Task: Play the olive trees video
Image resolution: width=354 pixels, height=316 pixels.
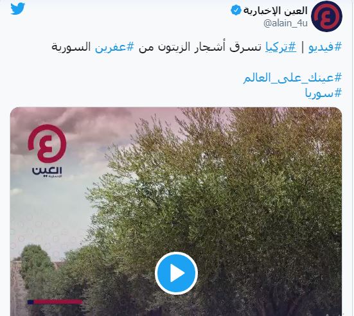Action: click(176, 273)
